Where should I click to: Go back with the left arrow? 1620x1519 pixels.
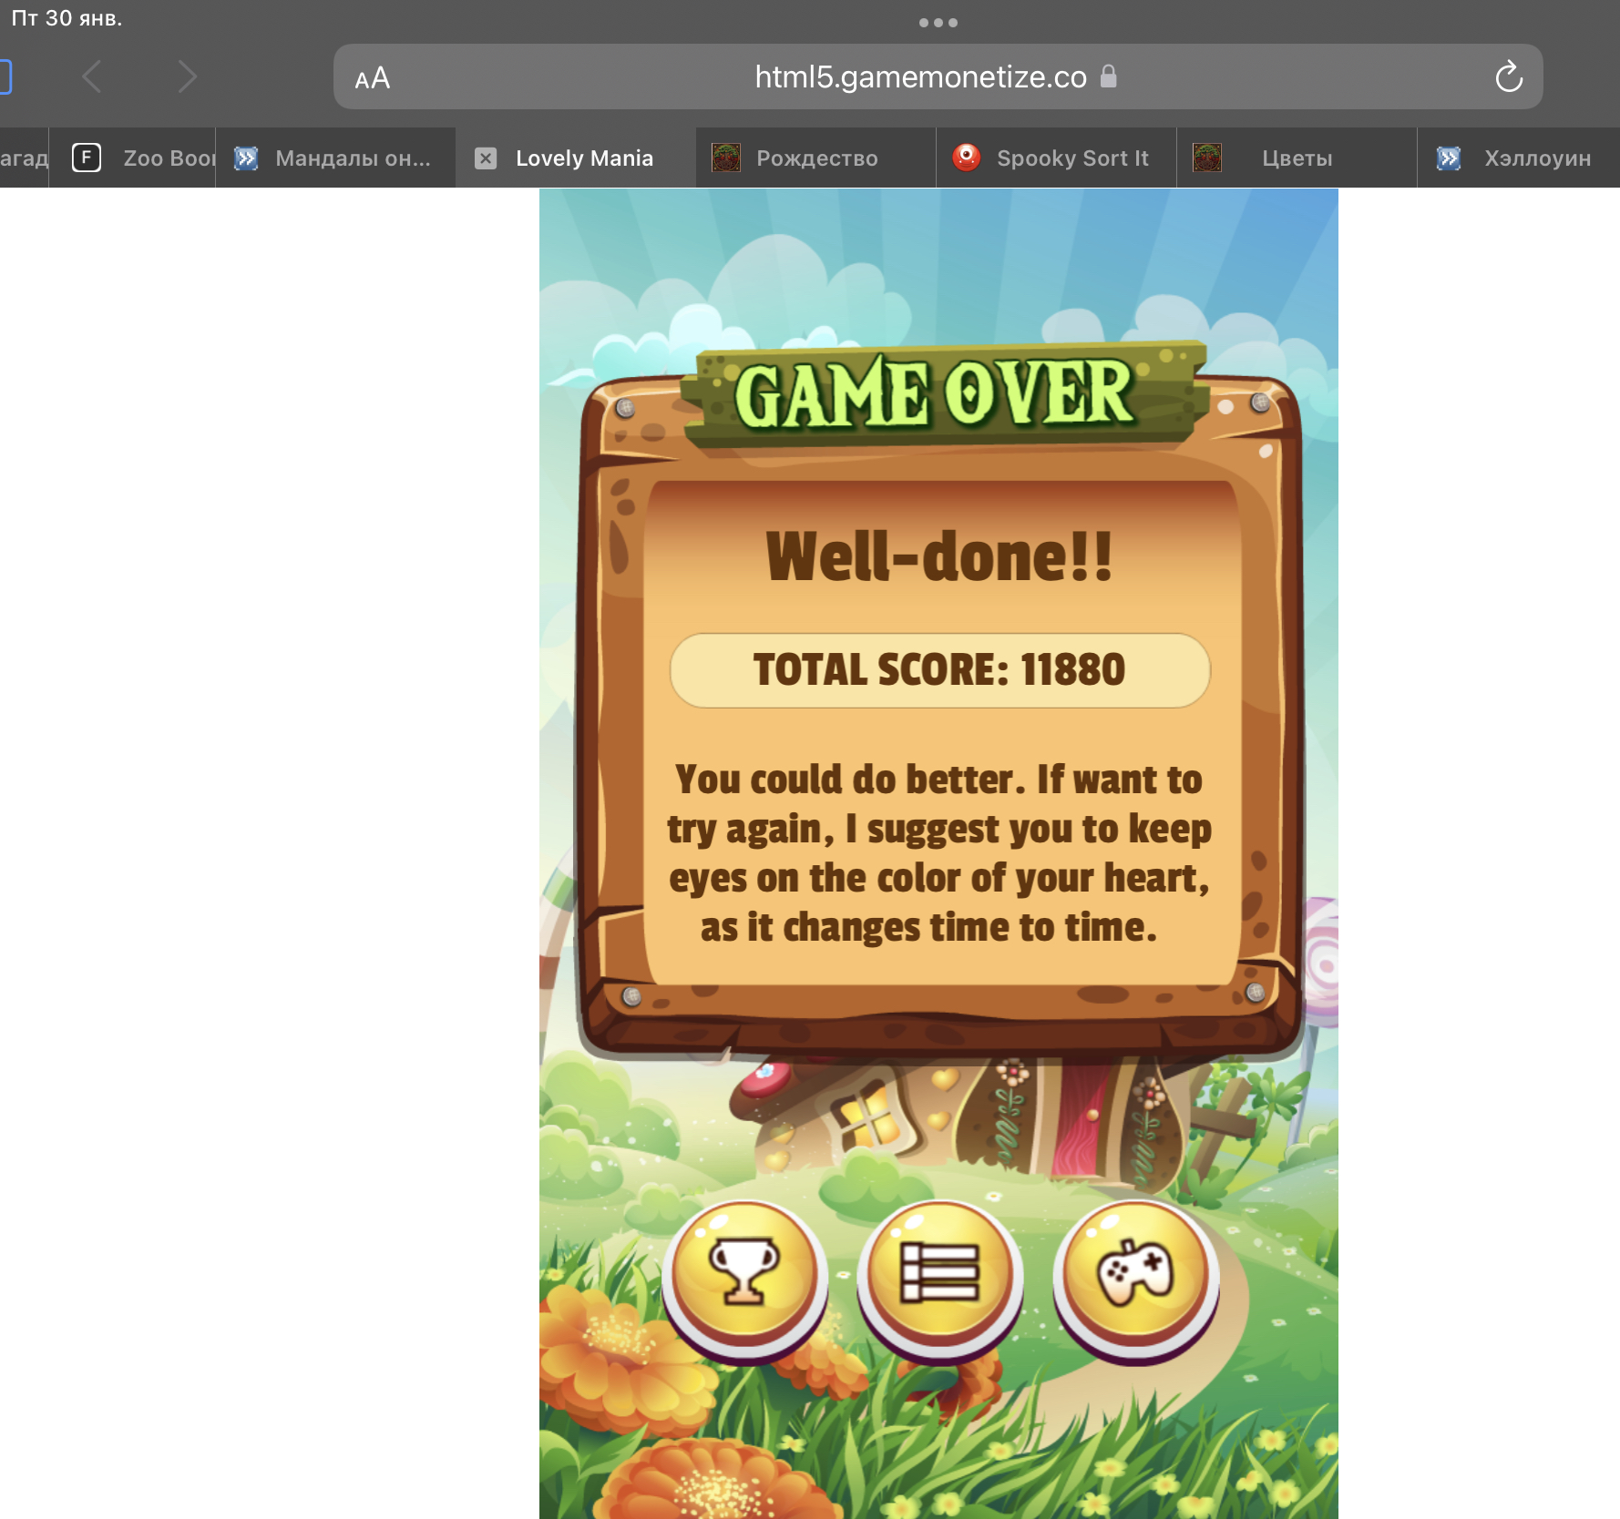coord(92,77)
